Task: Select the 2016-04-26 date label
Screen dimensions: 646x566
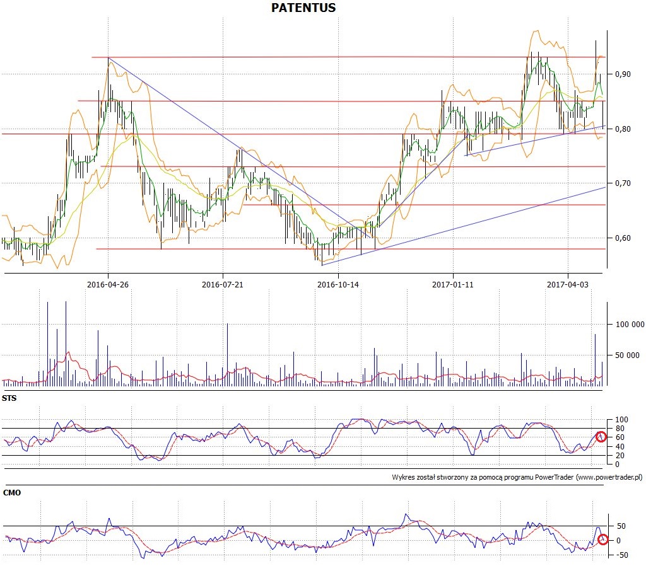Action: pos(108,284)
